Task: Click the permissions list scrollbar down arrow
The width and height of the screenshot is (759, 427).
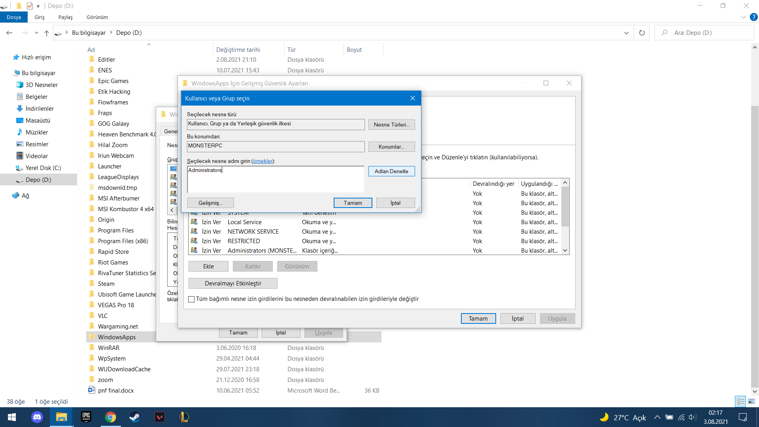Action: (x=565, y=250)
